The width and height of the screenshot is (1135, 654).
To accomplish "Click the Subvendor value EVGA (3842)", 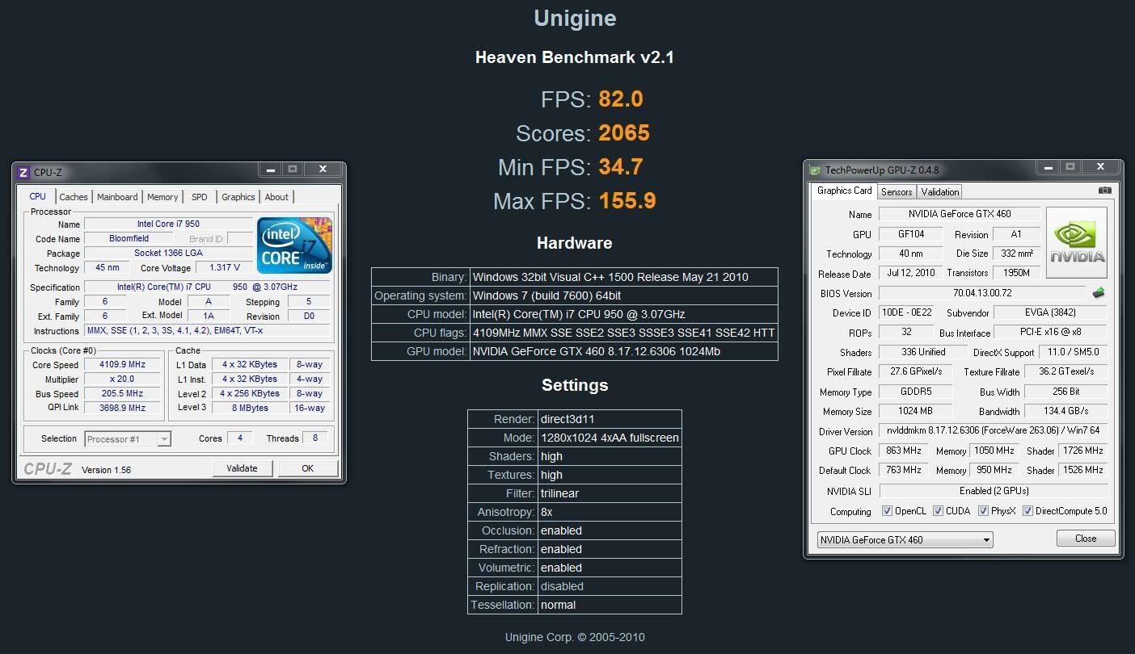I will (x=1050, y=312).
